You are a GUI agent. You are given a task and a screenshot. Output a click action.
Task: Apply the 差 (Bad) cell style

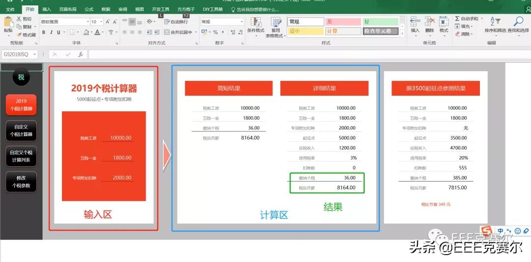(x=343, y=22)
